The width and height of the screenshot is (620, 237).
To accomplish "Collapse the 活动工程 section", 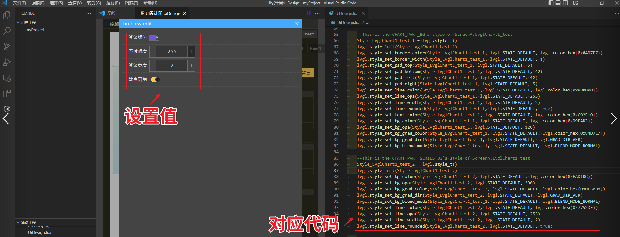I will [18, 222].
